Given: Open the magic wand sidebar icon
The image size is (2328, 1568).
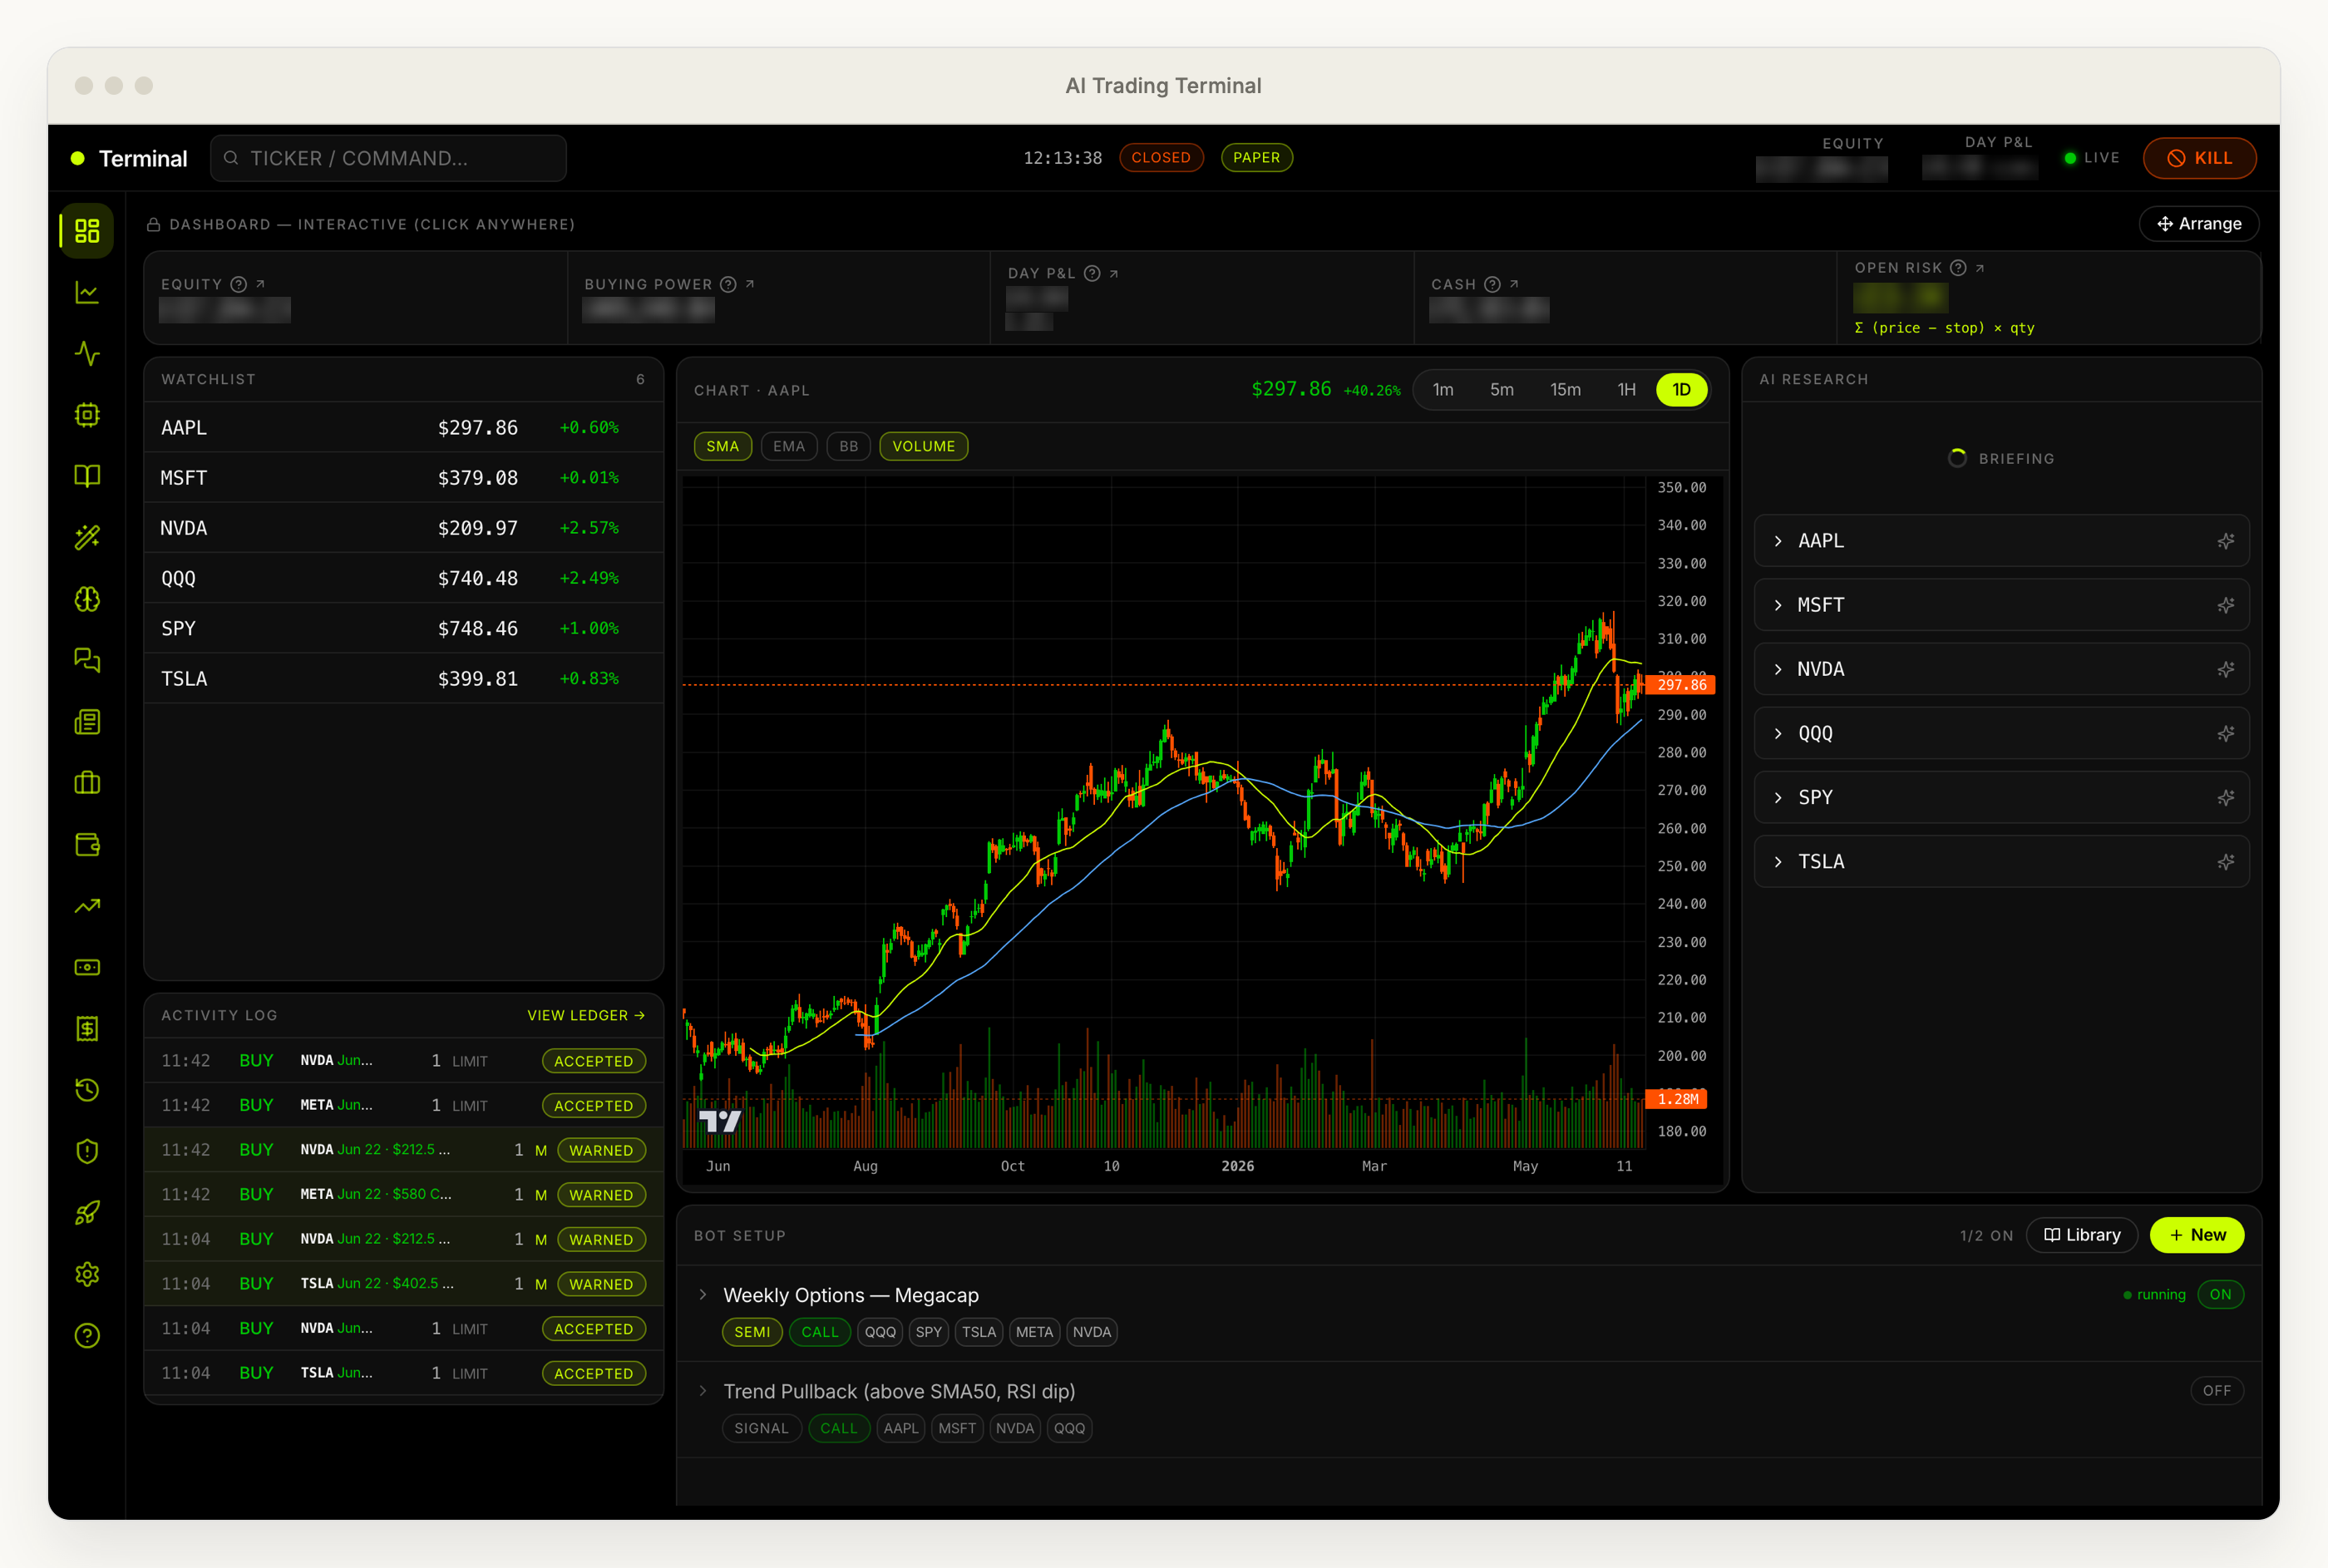Looking at the screenshot, I should (x=87, y=538).
